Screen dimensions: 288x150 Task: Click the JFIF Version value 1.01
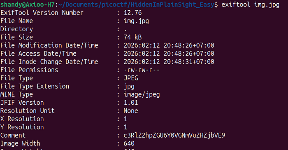pyautogui.click(x=131, y=103)
